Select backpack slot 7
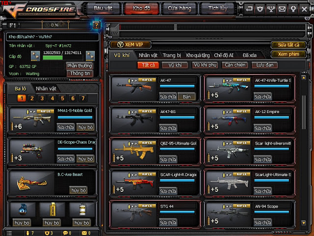 [83, 98]
